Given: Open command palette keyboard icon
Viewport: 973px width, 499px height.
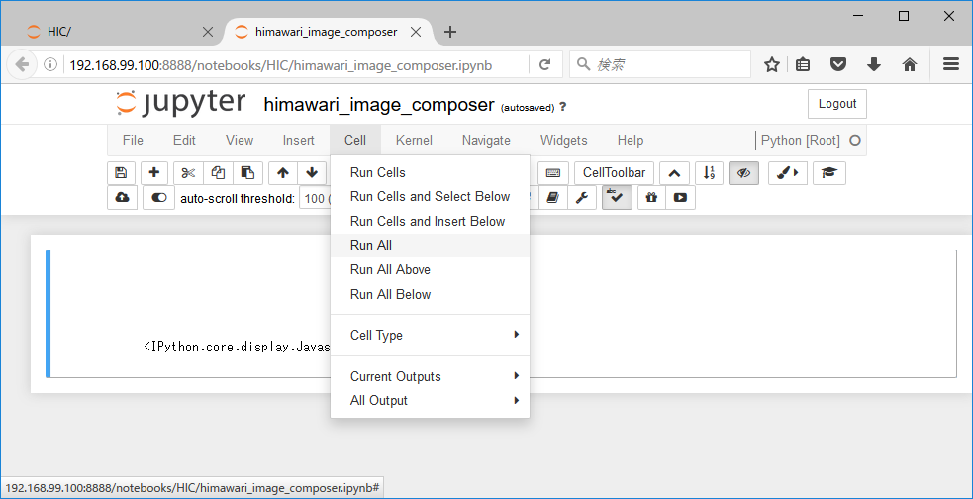Looking at the screenshot, I should click(x=553, y=173).
